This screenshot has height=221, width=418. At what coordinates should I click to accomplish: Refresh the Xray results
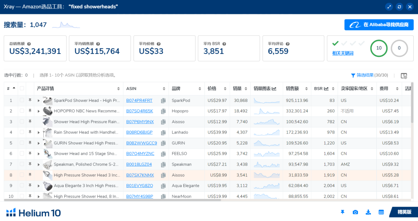[399, 7]
